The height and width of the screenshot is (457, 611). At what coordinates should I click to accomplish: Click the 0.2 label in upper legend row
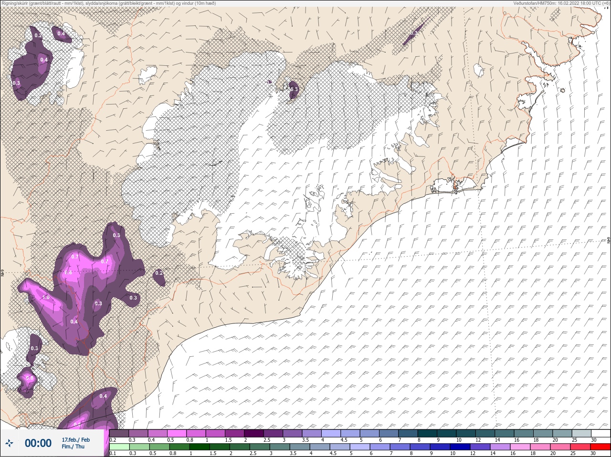coord(113,440)
